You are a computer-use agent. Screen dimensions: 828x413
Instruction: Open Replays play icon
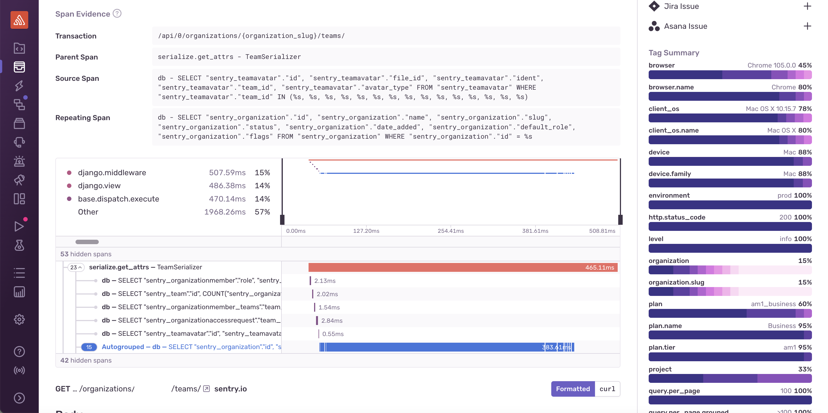coord(19,226)
